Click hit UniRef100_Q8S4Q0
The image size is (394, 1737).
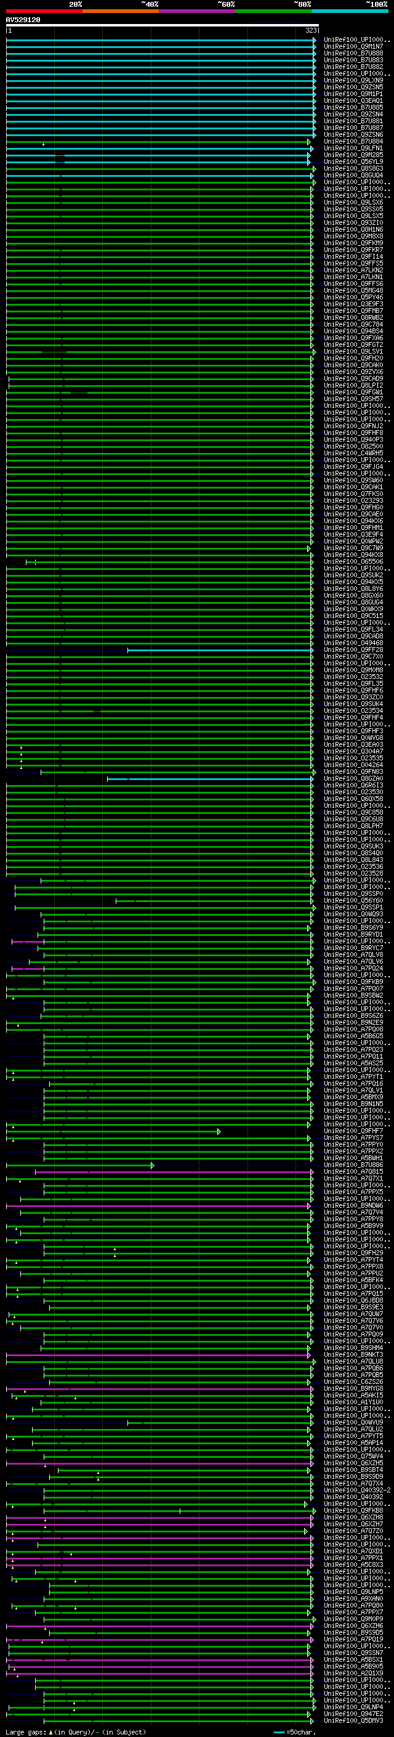353,853
